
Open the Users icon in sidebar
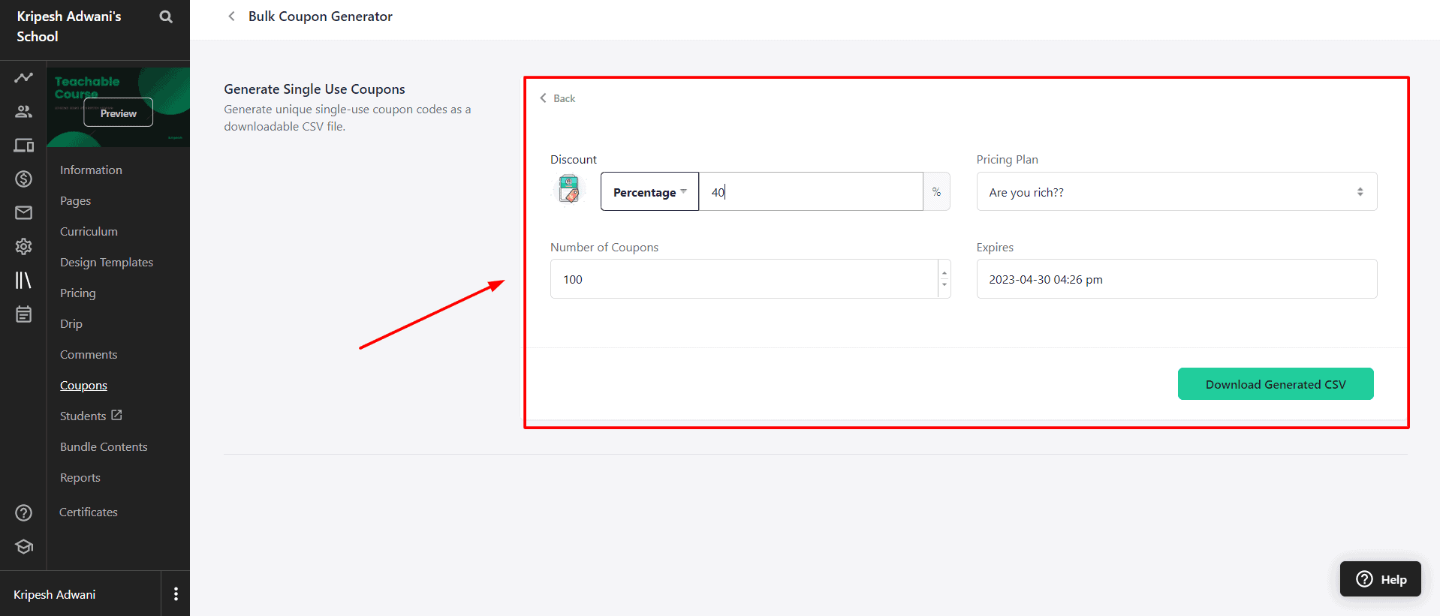[x=23, y=112]
